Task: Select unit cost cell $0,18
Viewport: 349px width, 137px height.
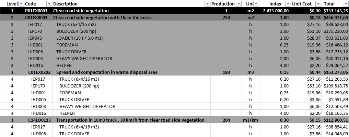Action: [x=316, y=17]
